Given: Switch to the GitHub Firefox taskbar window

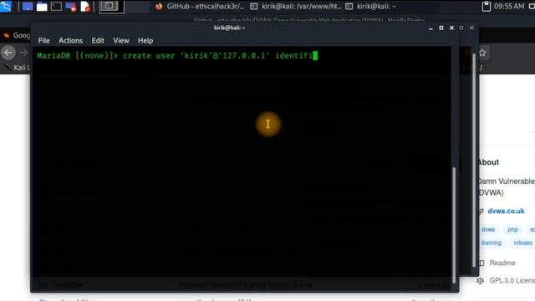Looking at the screenshot, I should pyautogui.click(x=199, y=7).
